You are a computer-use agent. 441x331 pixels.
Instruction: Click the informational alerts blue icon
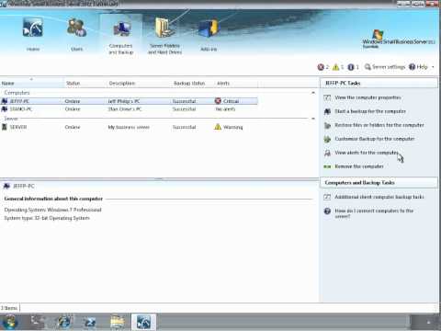pyautogui.click(x=351, y=67)
